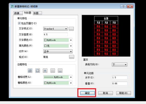Select the all borders icon
The height and width of the screenshot is (104, 146).
coord(30,71)
